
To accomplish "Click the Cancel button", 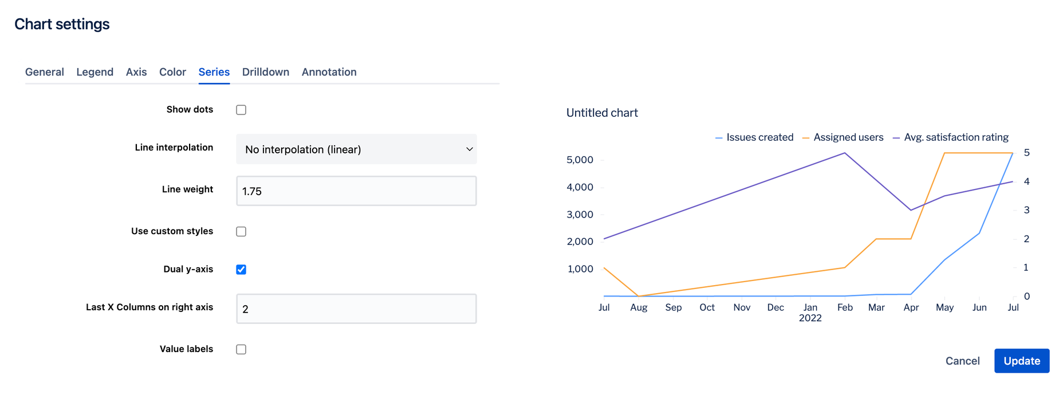I will (x=962, y=361).
